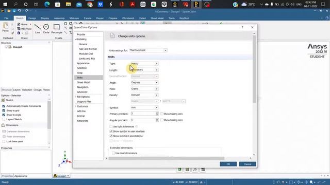Open the Assembly ribbon tab
Image resolution: width=330 pixels, height=185 pixels.
pos(59,18)
